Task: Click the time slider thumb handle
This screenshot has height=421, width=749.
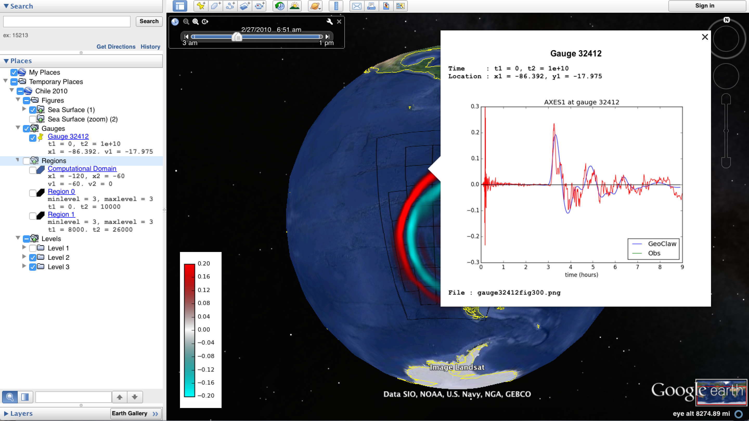Action: (237, 37)
